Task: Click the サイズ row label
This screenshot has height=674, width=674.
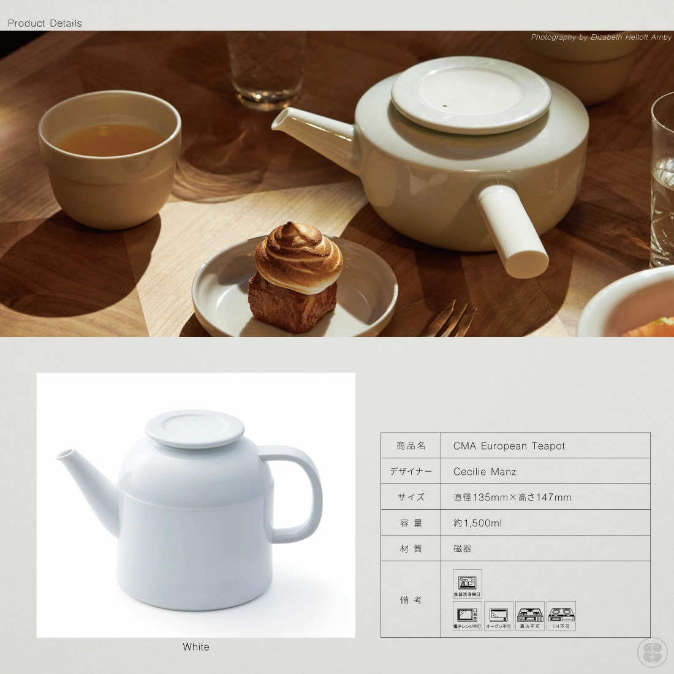Action: [411, 498]
